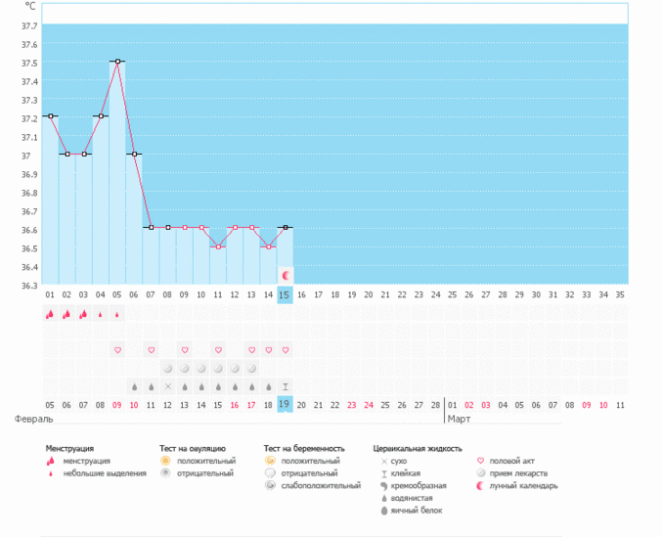Click the лунный календарь legend label
This screenshot has width=662, height=537.
point(524,486)
